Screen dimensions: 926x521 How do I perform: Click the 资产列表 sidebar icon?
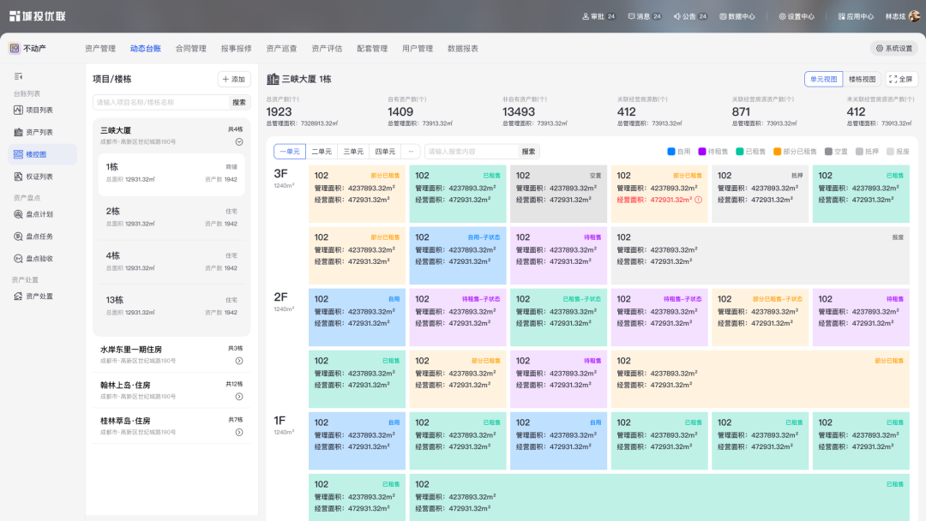[x=19, y=132]
